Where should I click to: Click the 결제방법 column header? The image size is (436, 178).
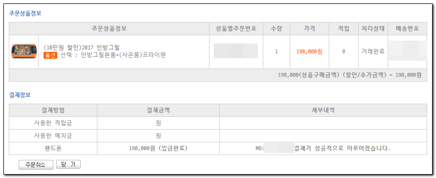tap(53, 110)
